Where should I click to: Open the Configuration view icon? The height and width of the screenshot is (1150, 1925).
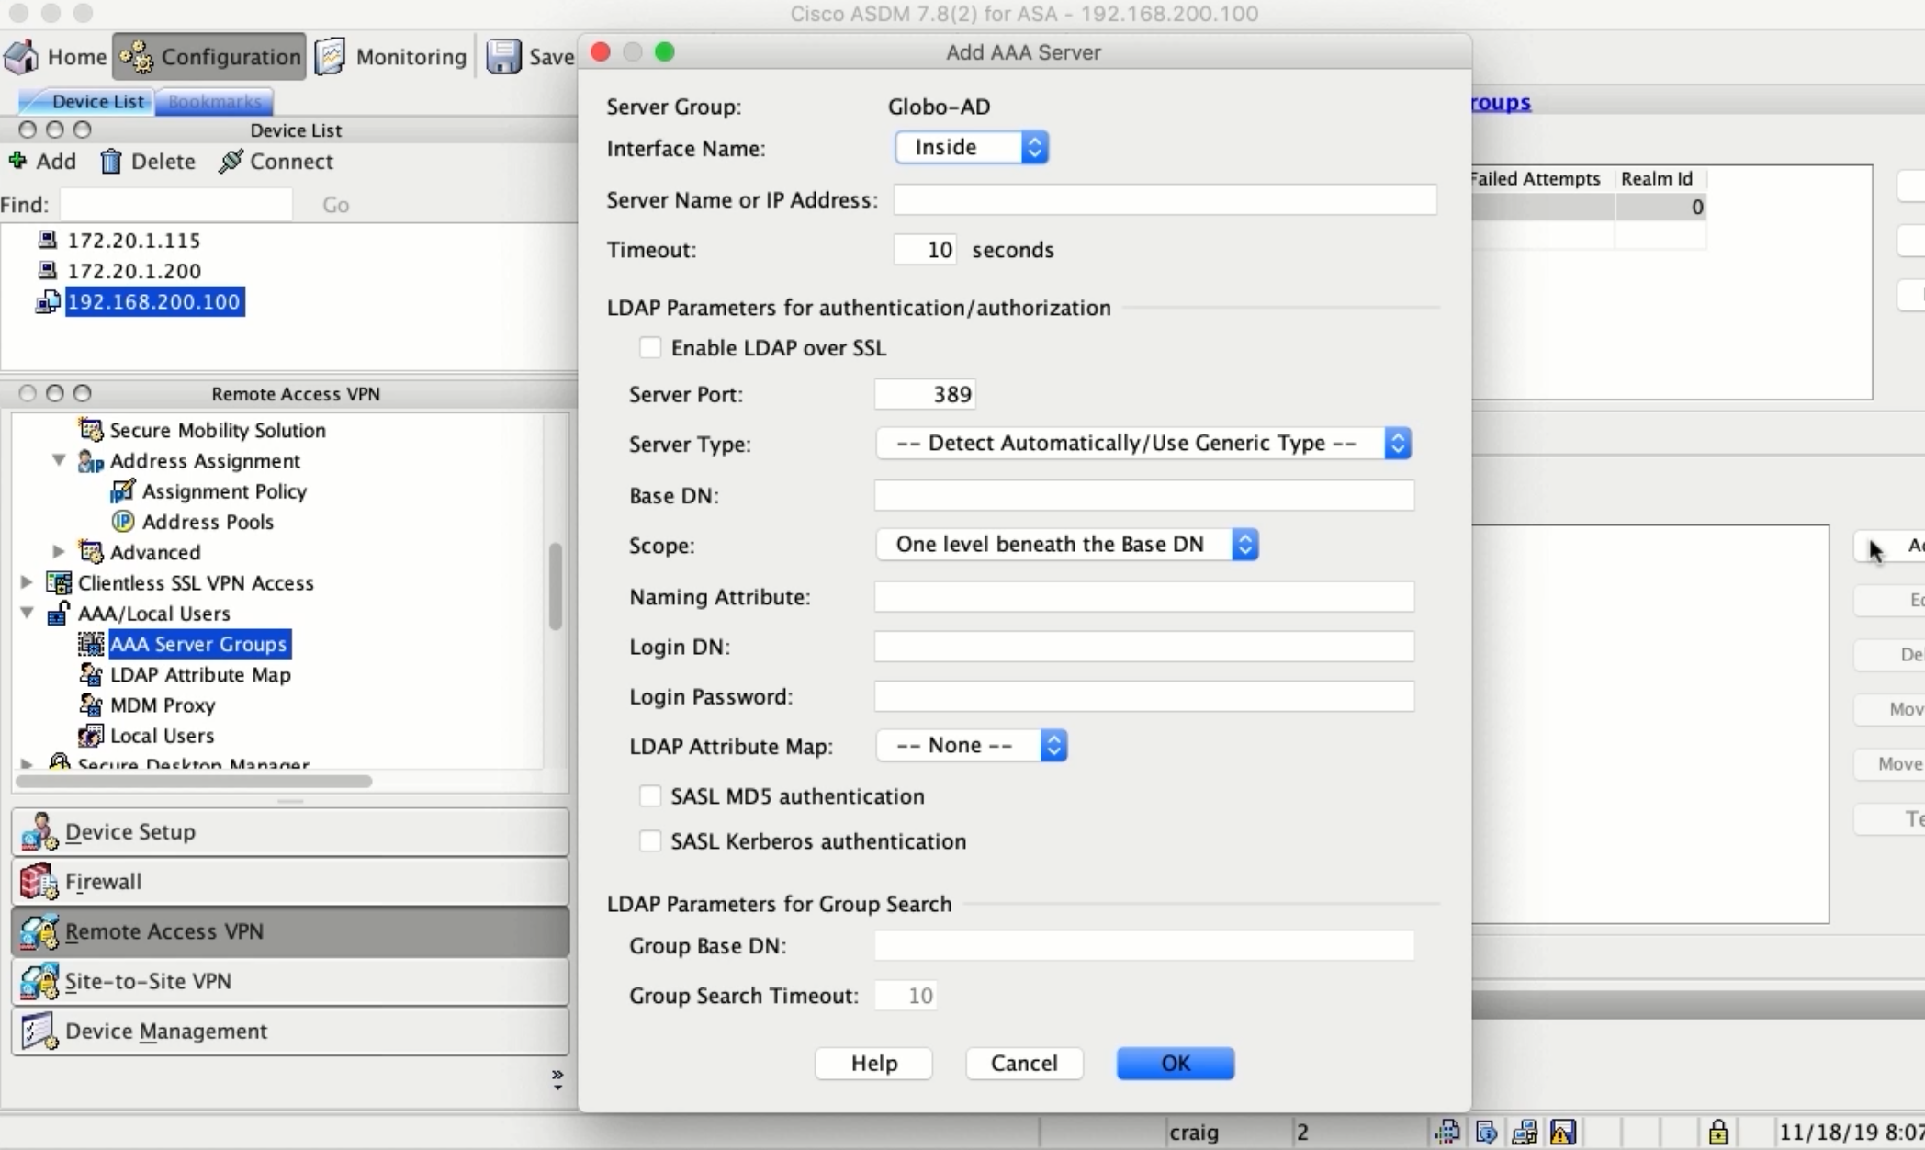(x=137, y=57)
